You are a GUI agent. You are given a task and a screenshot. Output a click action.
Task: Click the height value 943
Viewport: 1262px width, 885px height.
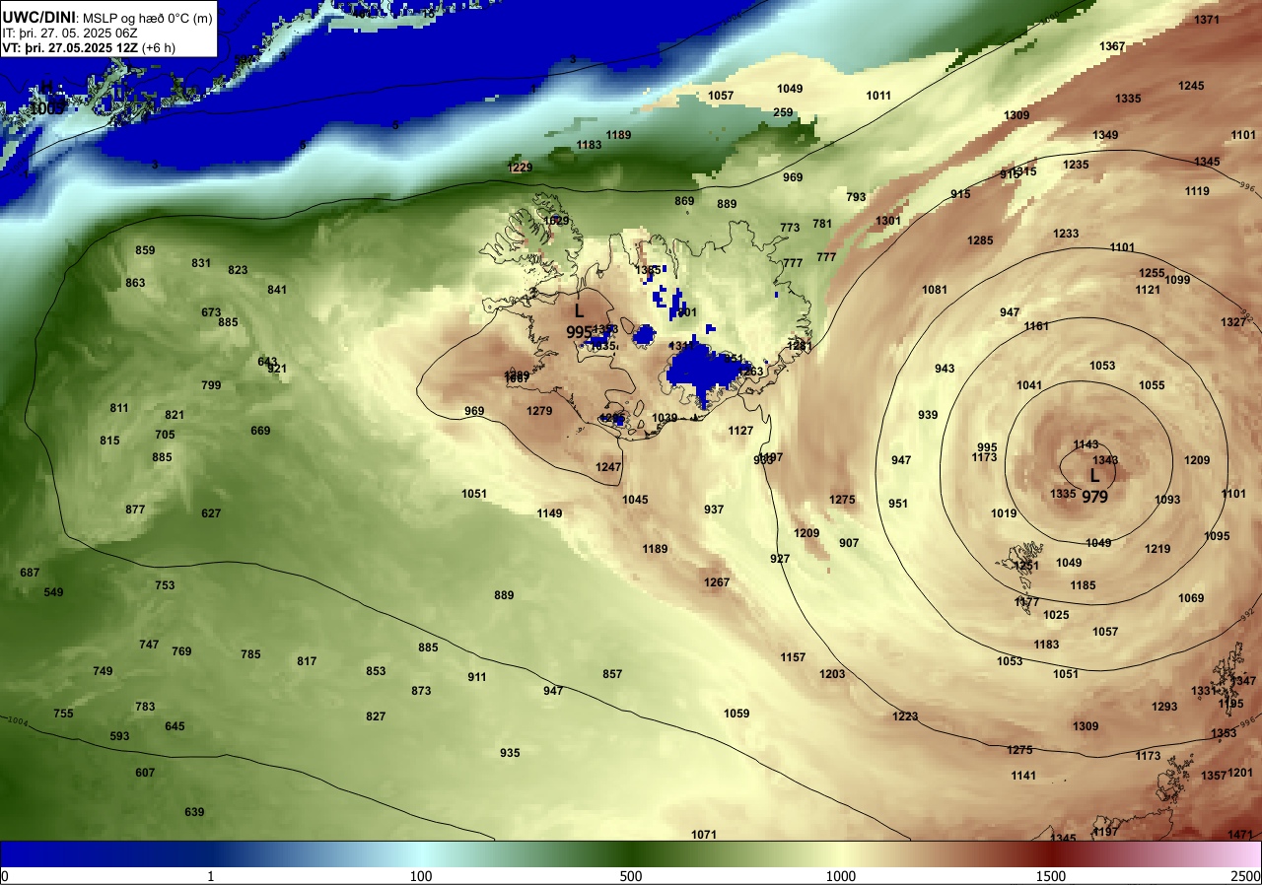click(x=945, y=369)
